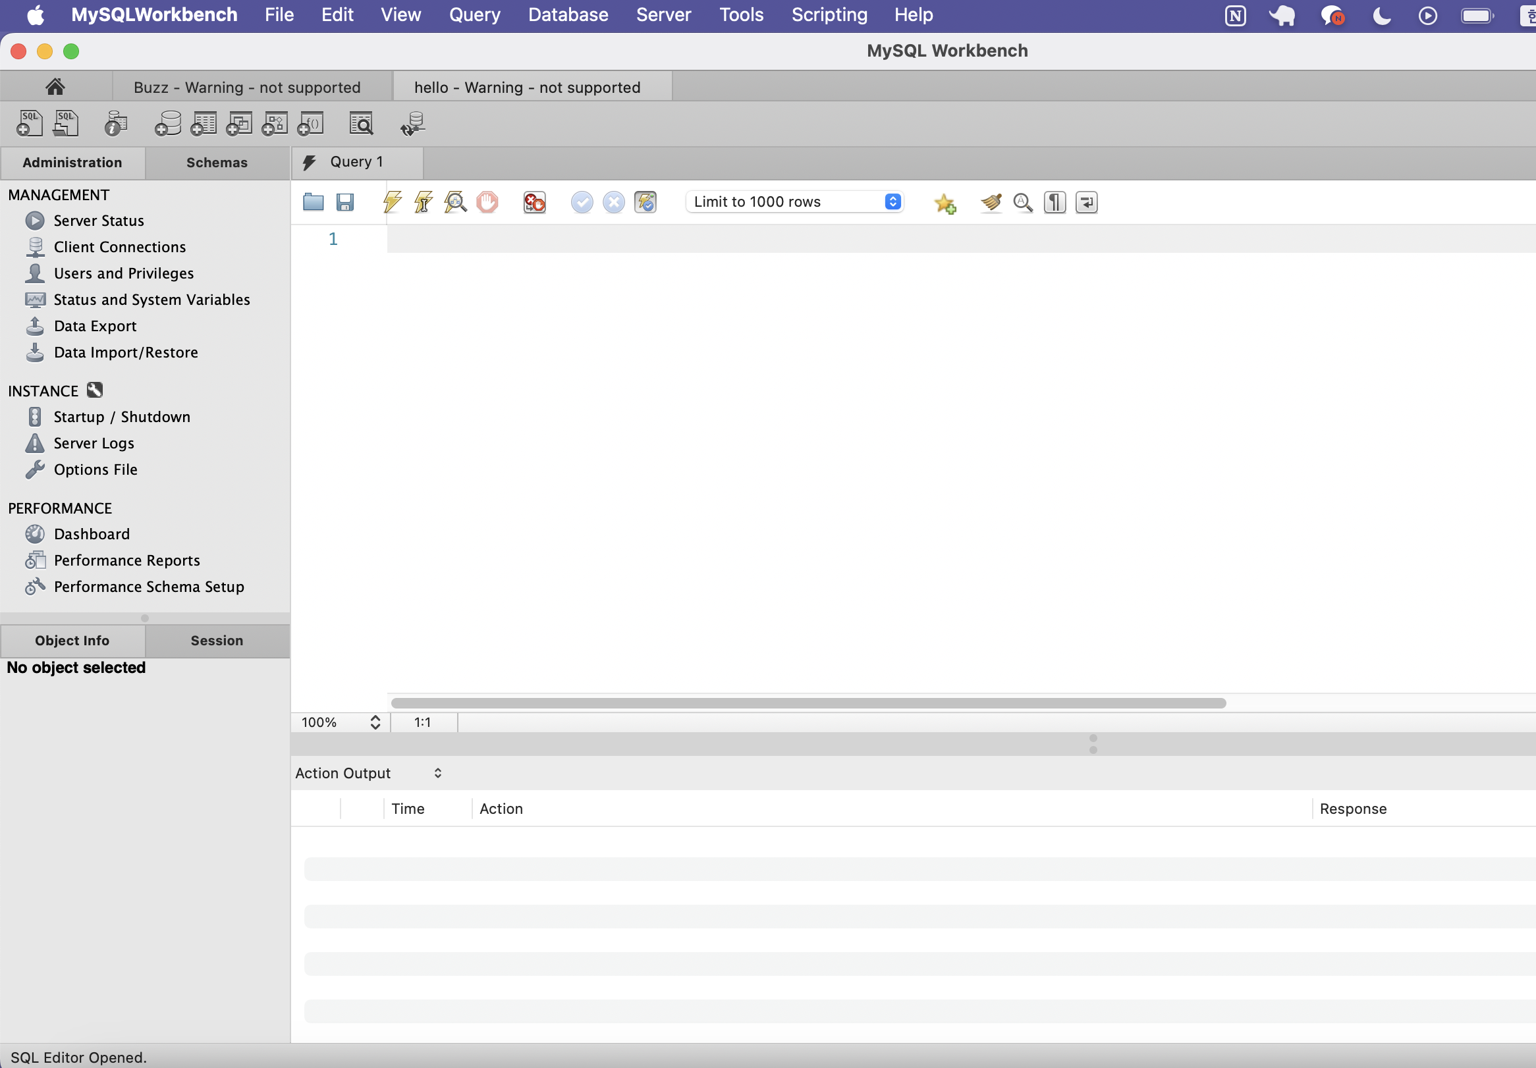This screenshot has height=1068, width=1536.
Task: Click Beautify query broom icon
Action: click(x=991, y=202)
